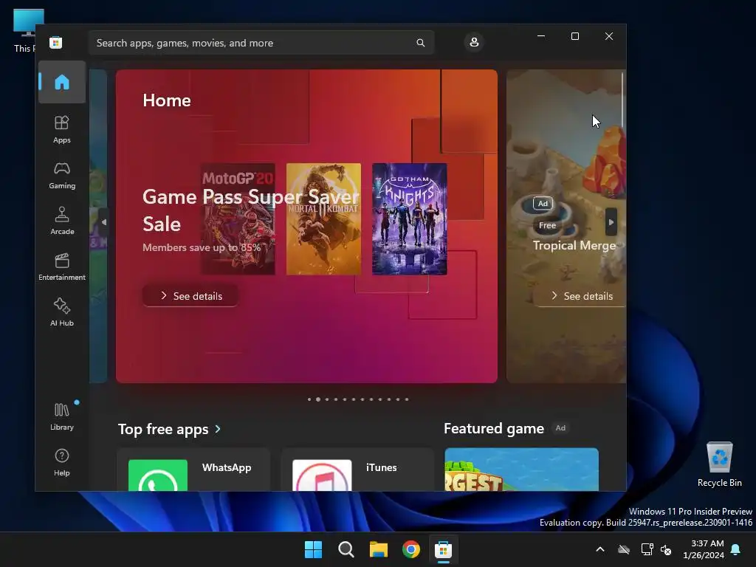Screen dimensions: 756x567
Task: Show hidden system tray icons
Action: 600,549
